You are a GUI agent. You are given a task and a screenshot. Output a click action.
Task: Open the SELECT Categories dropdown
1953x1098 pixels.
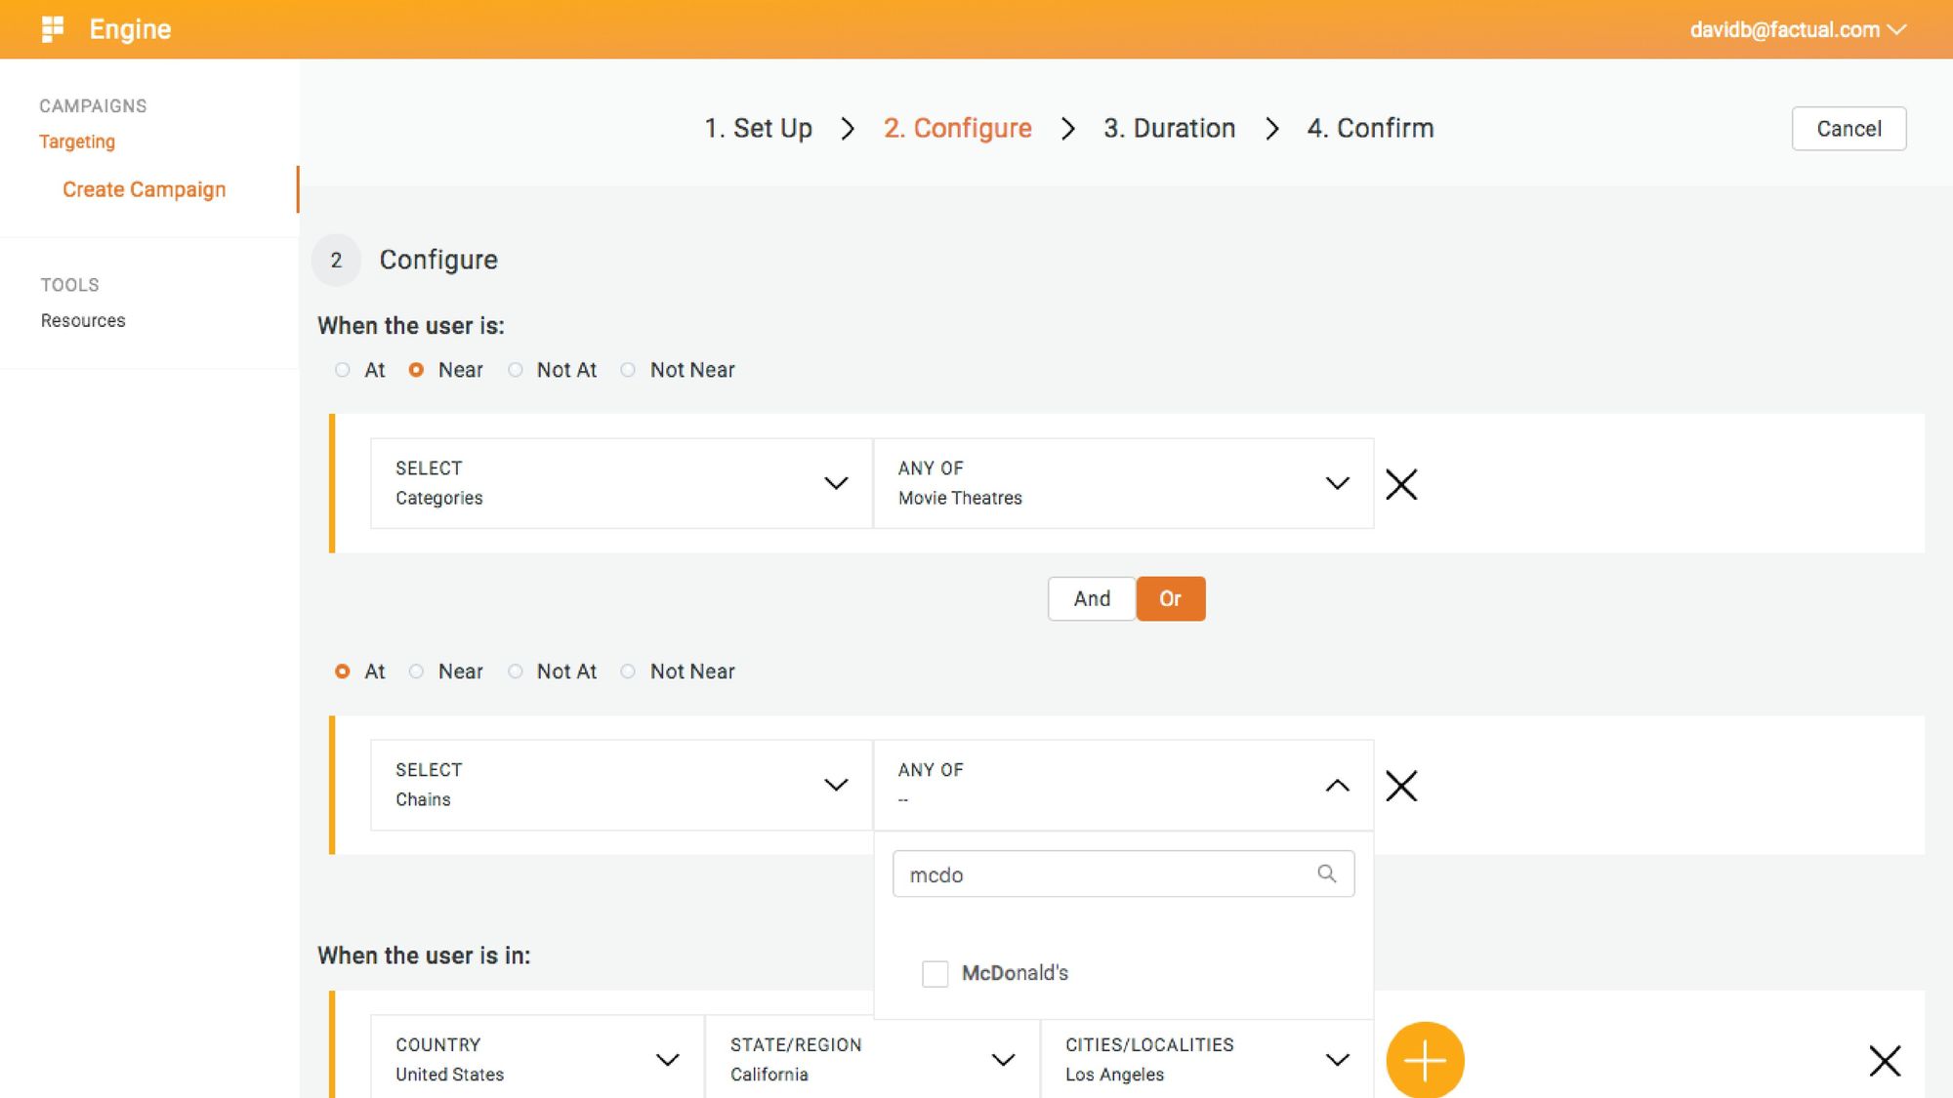click(x=621, y=483)
